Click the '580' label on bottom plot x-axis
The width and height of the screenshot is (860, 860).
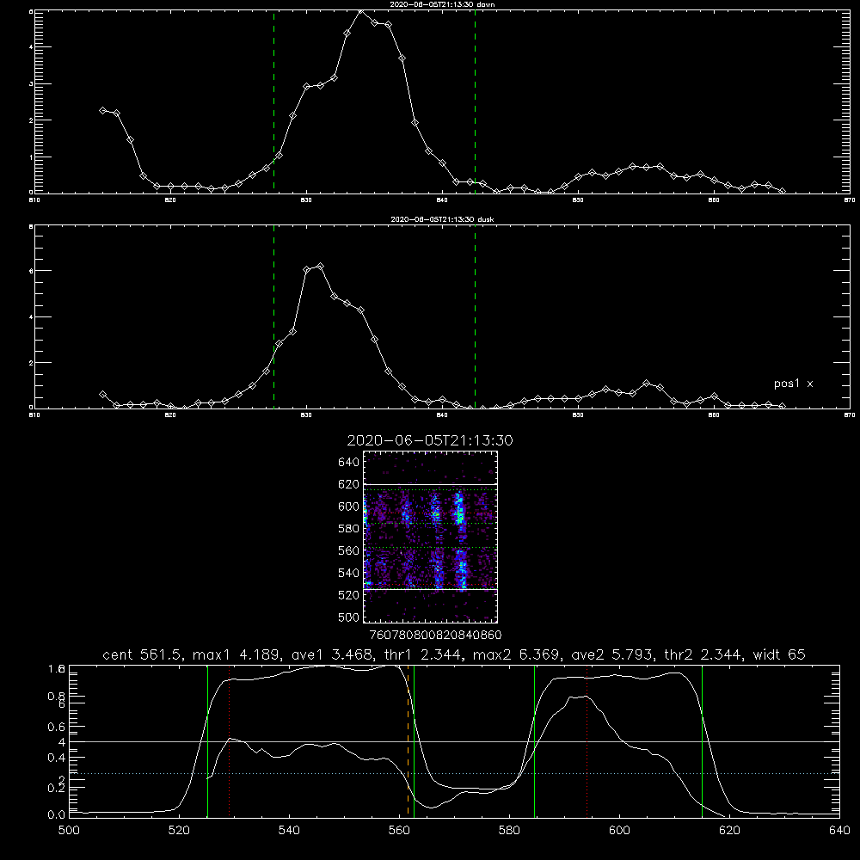coord(509,831)
